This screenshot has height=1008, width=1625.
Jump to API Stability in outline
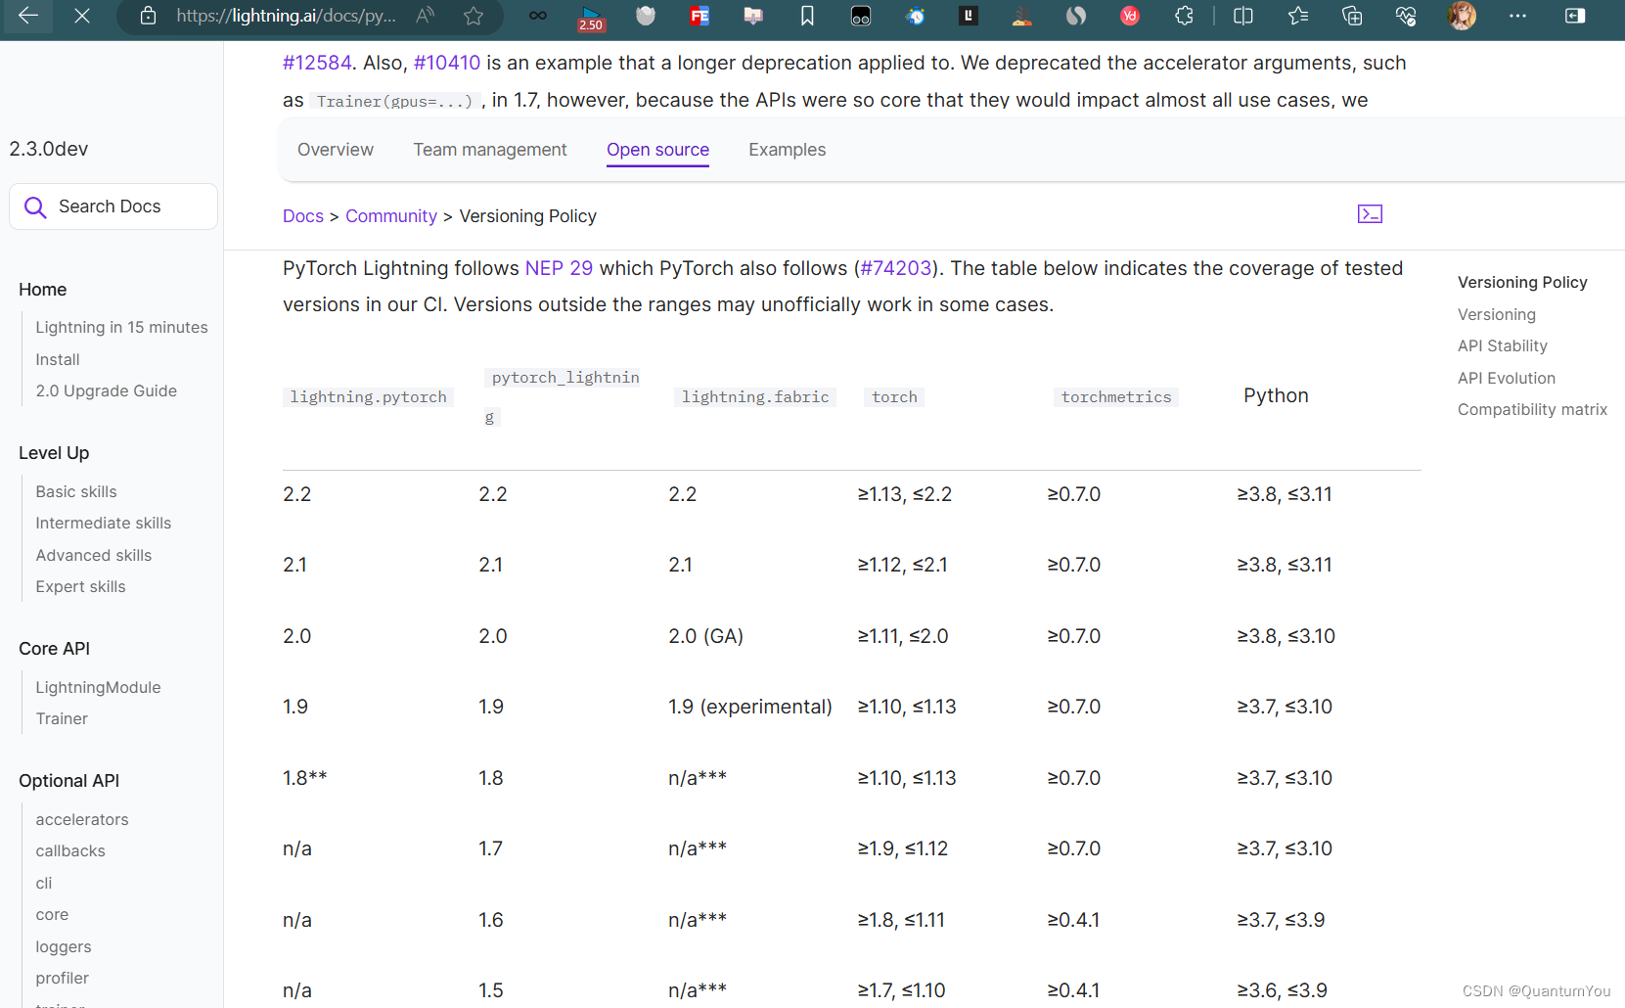click(x=1503, y=345)
